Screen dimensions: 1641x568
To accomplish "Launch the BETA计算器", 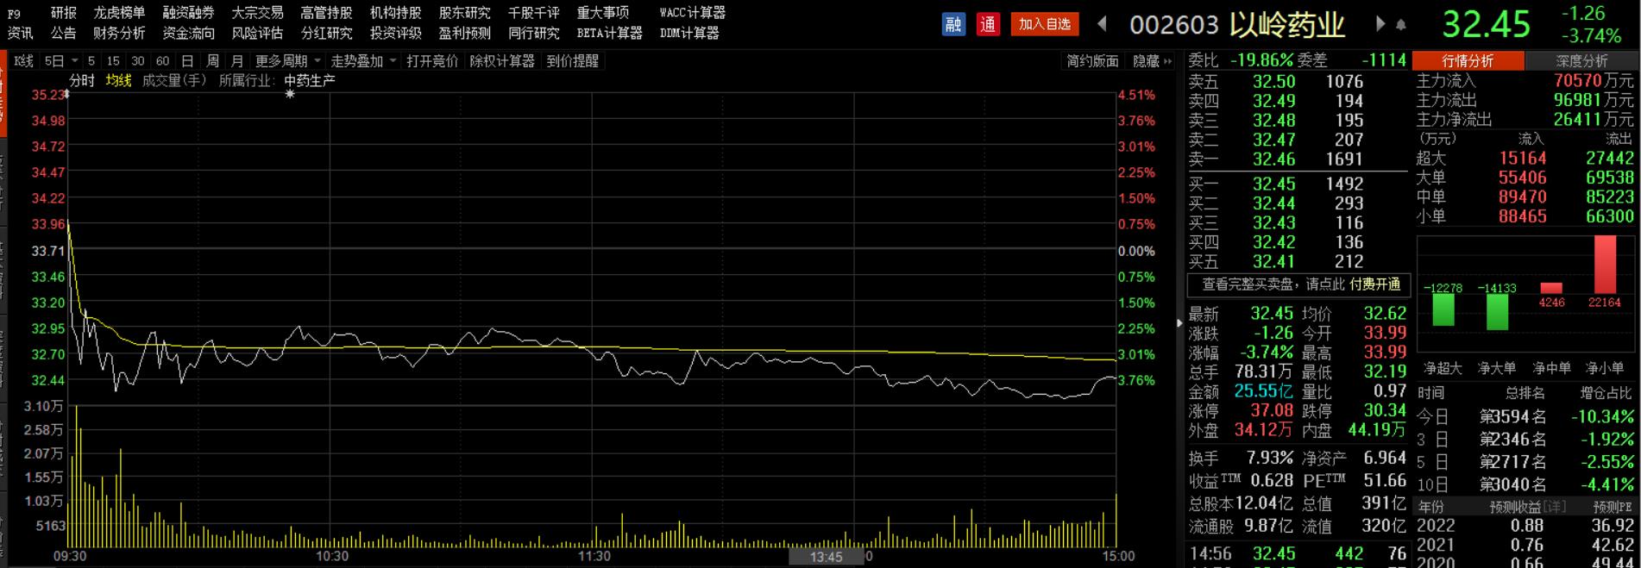I will click(609, 33).
